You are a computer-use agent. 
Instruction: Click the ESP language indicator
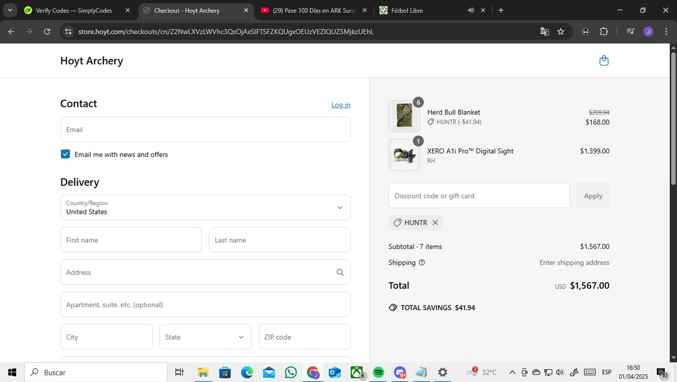tap(607, 372)
